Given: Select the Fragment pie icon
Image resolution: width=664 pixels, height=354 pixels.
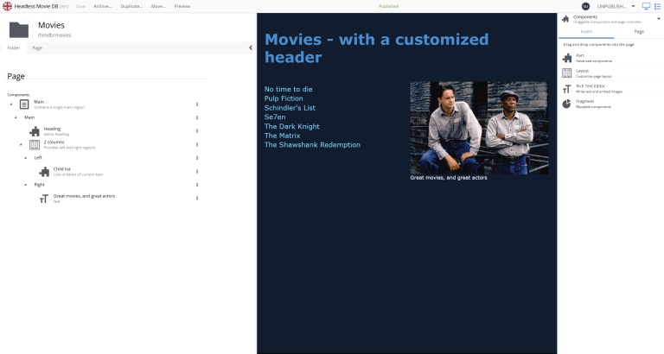Looking at the screenshot, I should click(566, 104).
